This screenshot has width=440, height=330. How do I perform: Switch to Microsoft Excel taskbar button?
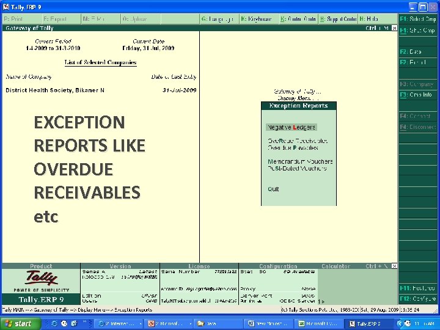(x=320, y=324)
